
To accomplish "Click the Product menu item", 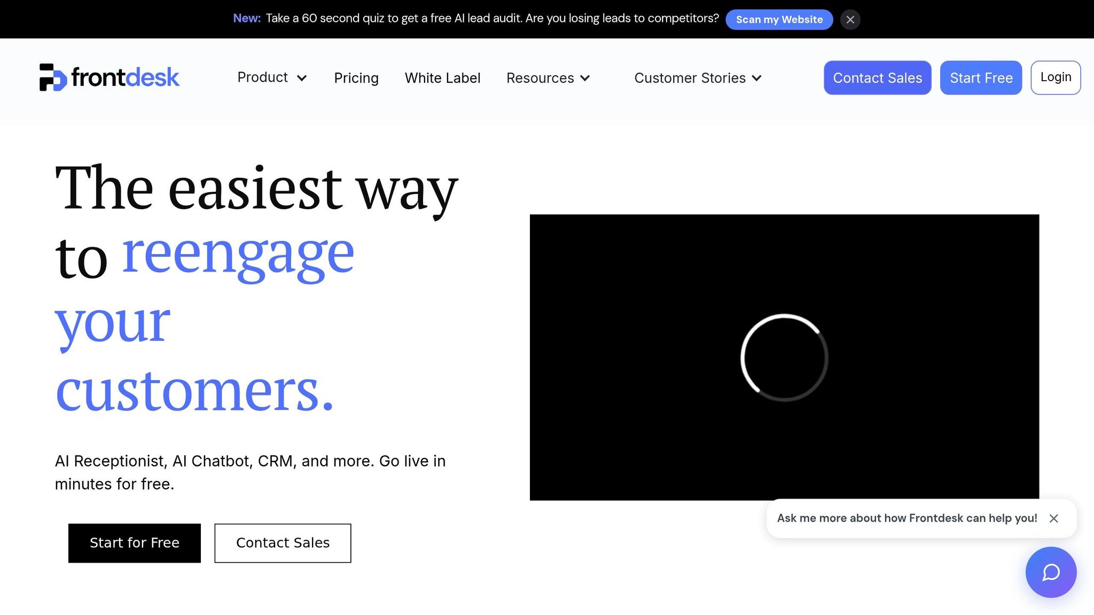I will click(x=262, y=77).
